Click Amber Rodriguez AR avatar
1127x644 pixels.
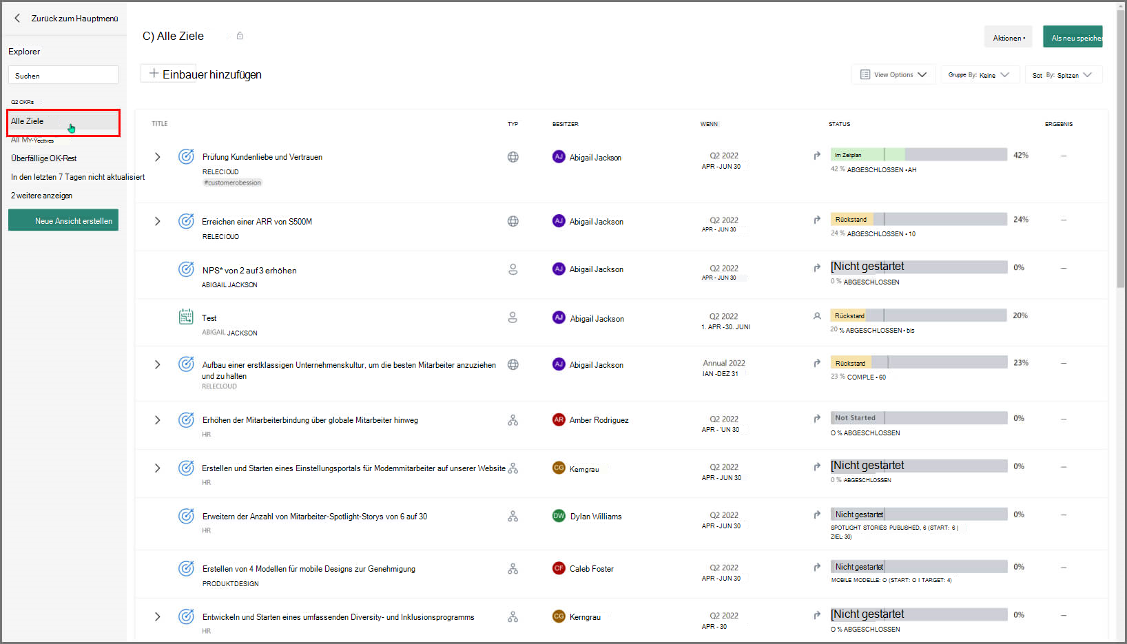click(559, 419)
